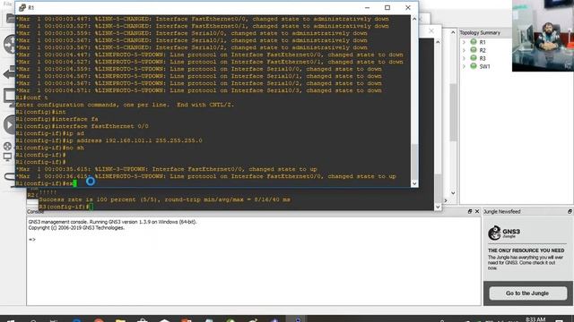Open the Chrome taskbar icon
This screenshot has height=322, width=574.
(x=99, y=320)
